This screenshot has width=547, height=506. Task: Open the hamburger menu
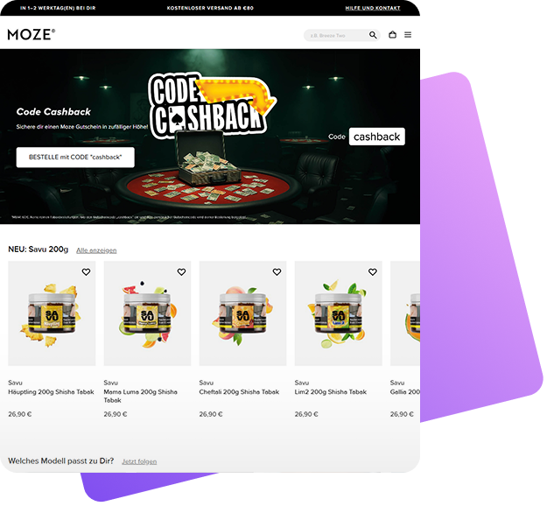[x=408, y=34]
